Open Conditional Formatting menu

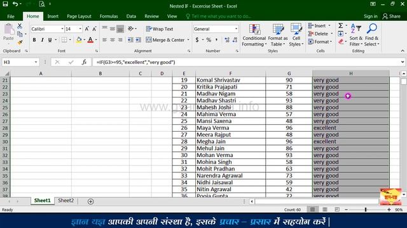(254, 35)
